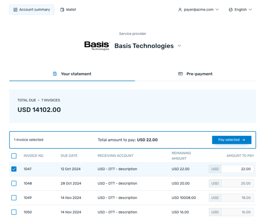Uncheck the invoice 1047 checkbox

14,169
